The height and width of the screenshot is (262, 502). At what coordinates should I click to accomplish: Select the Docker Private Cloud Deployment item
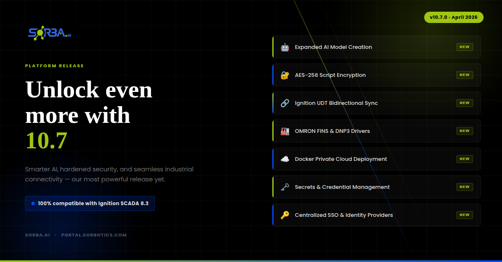(341, 159)
